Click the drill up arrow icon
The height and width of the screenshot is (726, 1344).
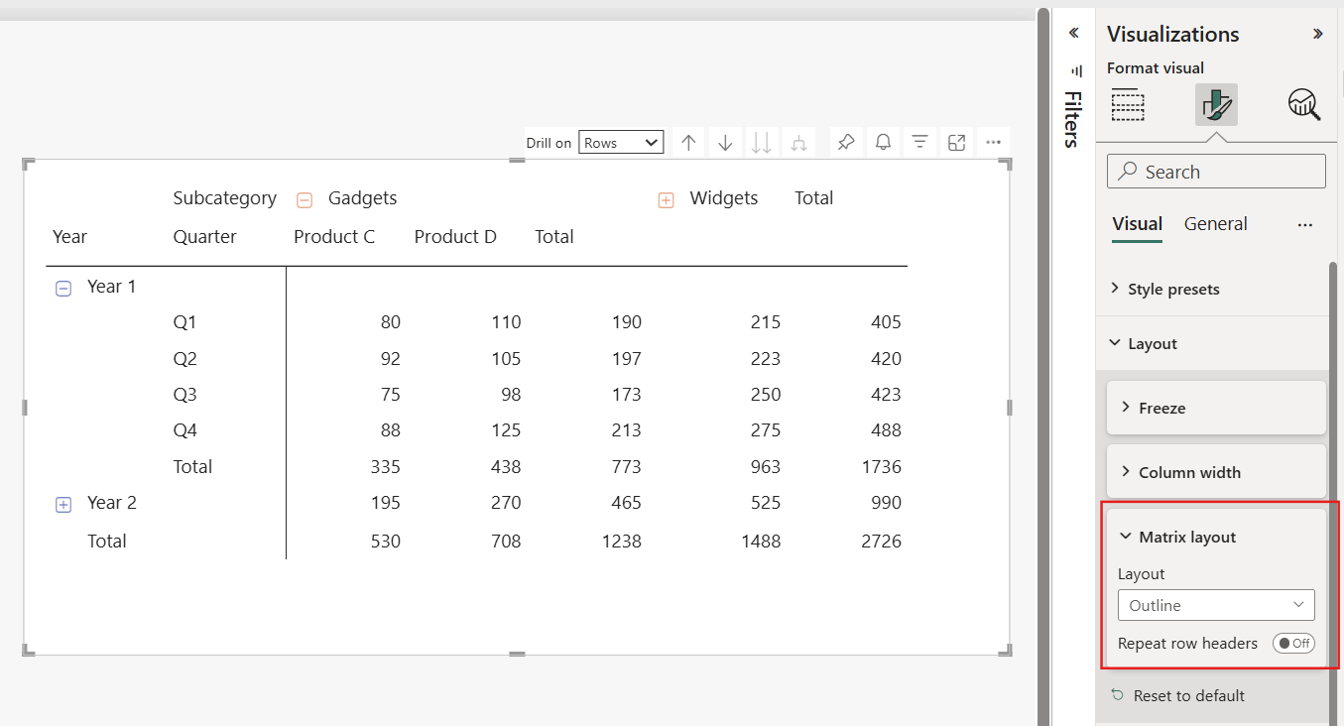(689, 143)
